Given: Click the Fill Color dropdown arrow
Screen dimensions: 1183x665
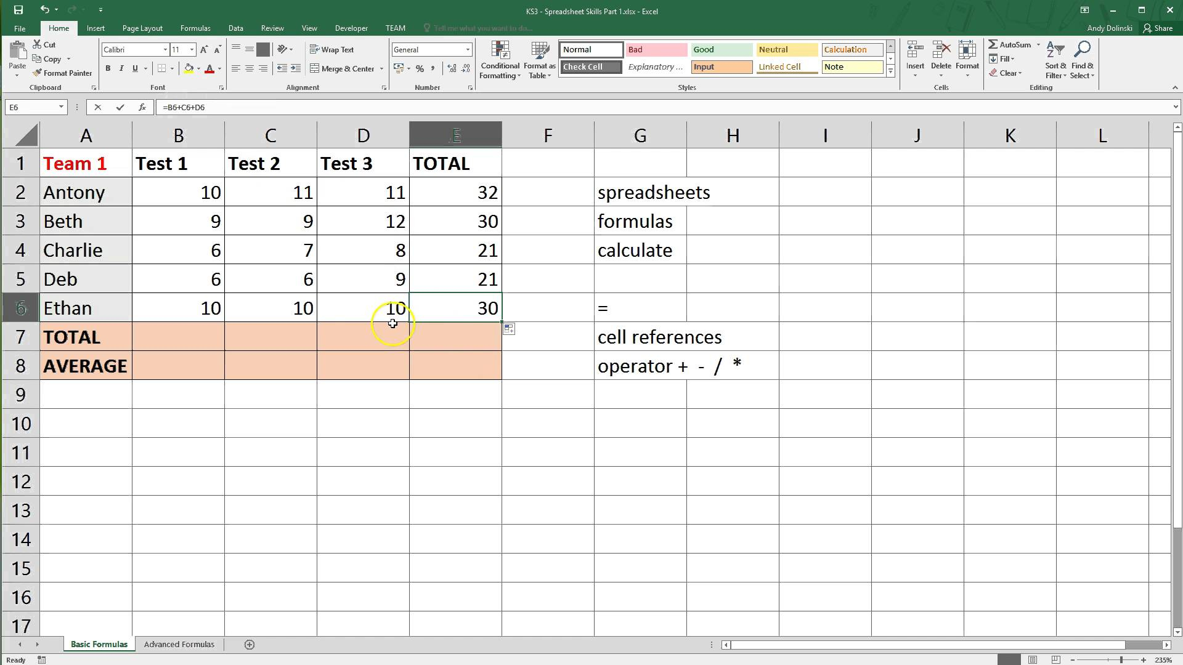Looking at the screenshot, I should click(197, 68).
